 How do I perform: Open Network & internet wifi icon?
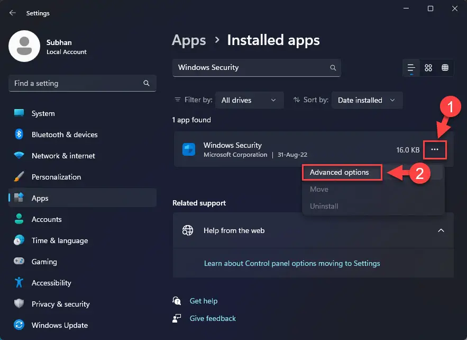coord(19,155)
